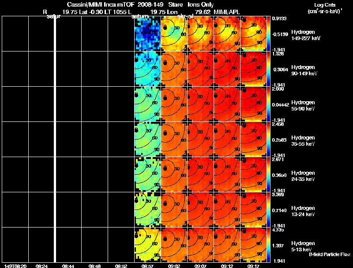
Task: Select the 'Hydrogen 35-55 keV' row label
Action: point(303,141)
